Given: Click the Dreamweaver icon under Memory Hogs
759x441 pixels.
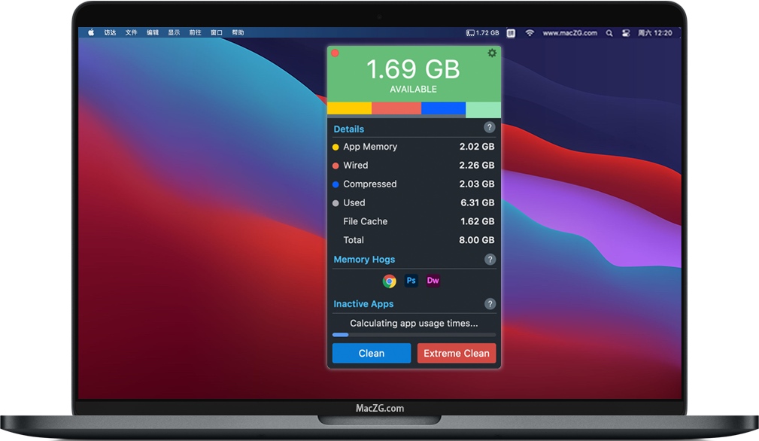Looking at the screenshot, I should tap(433, 281).
